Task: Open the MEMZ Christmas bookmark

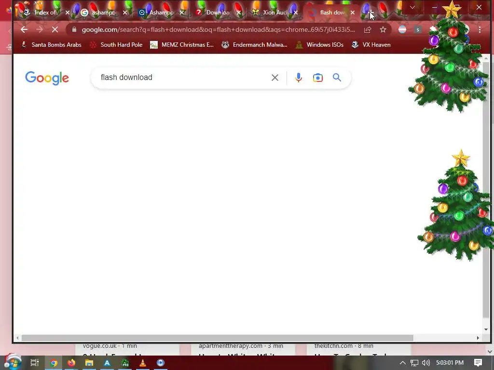Action: point(182,45)
